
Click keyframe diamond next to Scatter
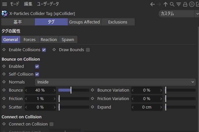[x=4, y=107]
